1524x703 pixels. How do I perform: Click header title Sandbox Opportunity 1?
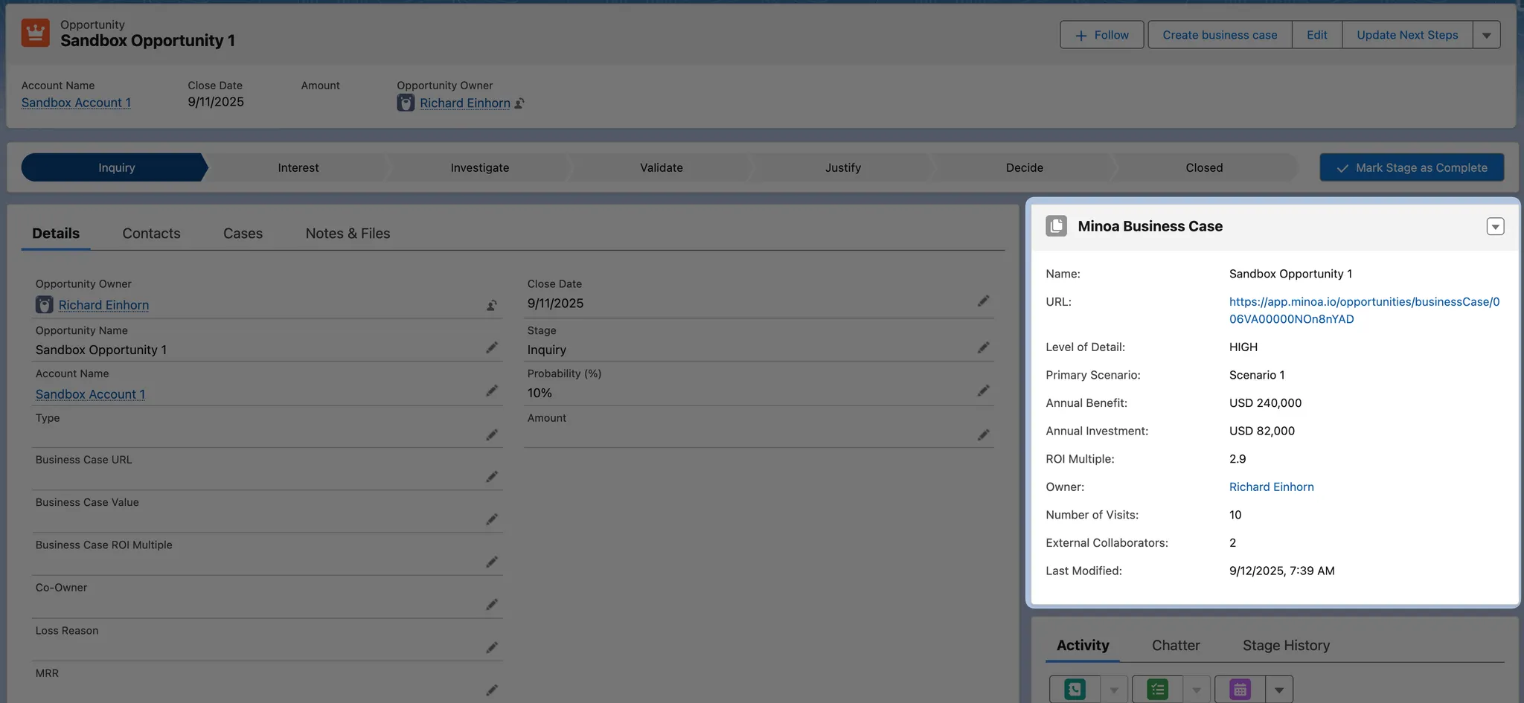(147, 41)
